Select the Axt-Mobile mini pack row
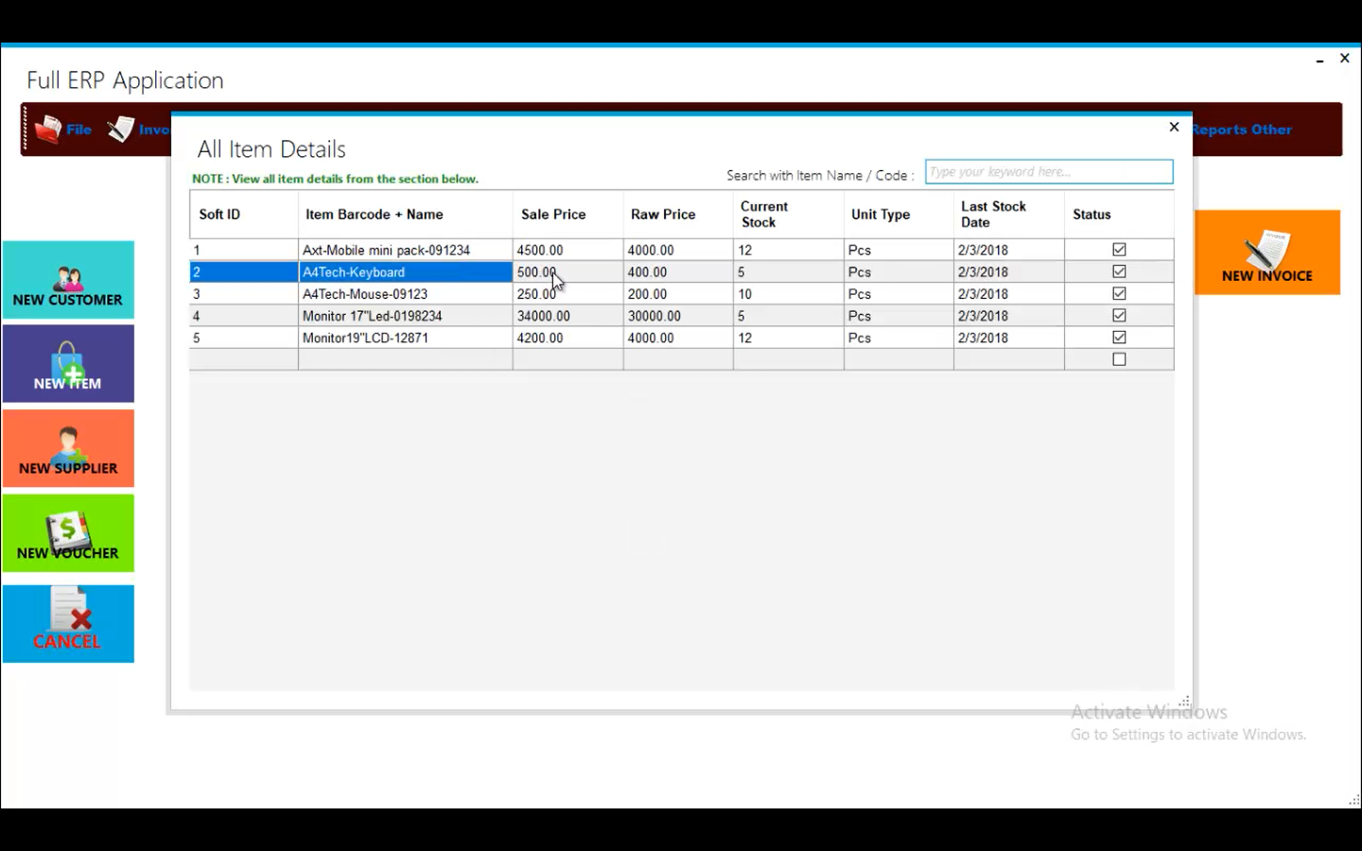 click(406, 250)
